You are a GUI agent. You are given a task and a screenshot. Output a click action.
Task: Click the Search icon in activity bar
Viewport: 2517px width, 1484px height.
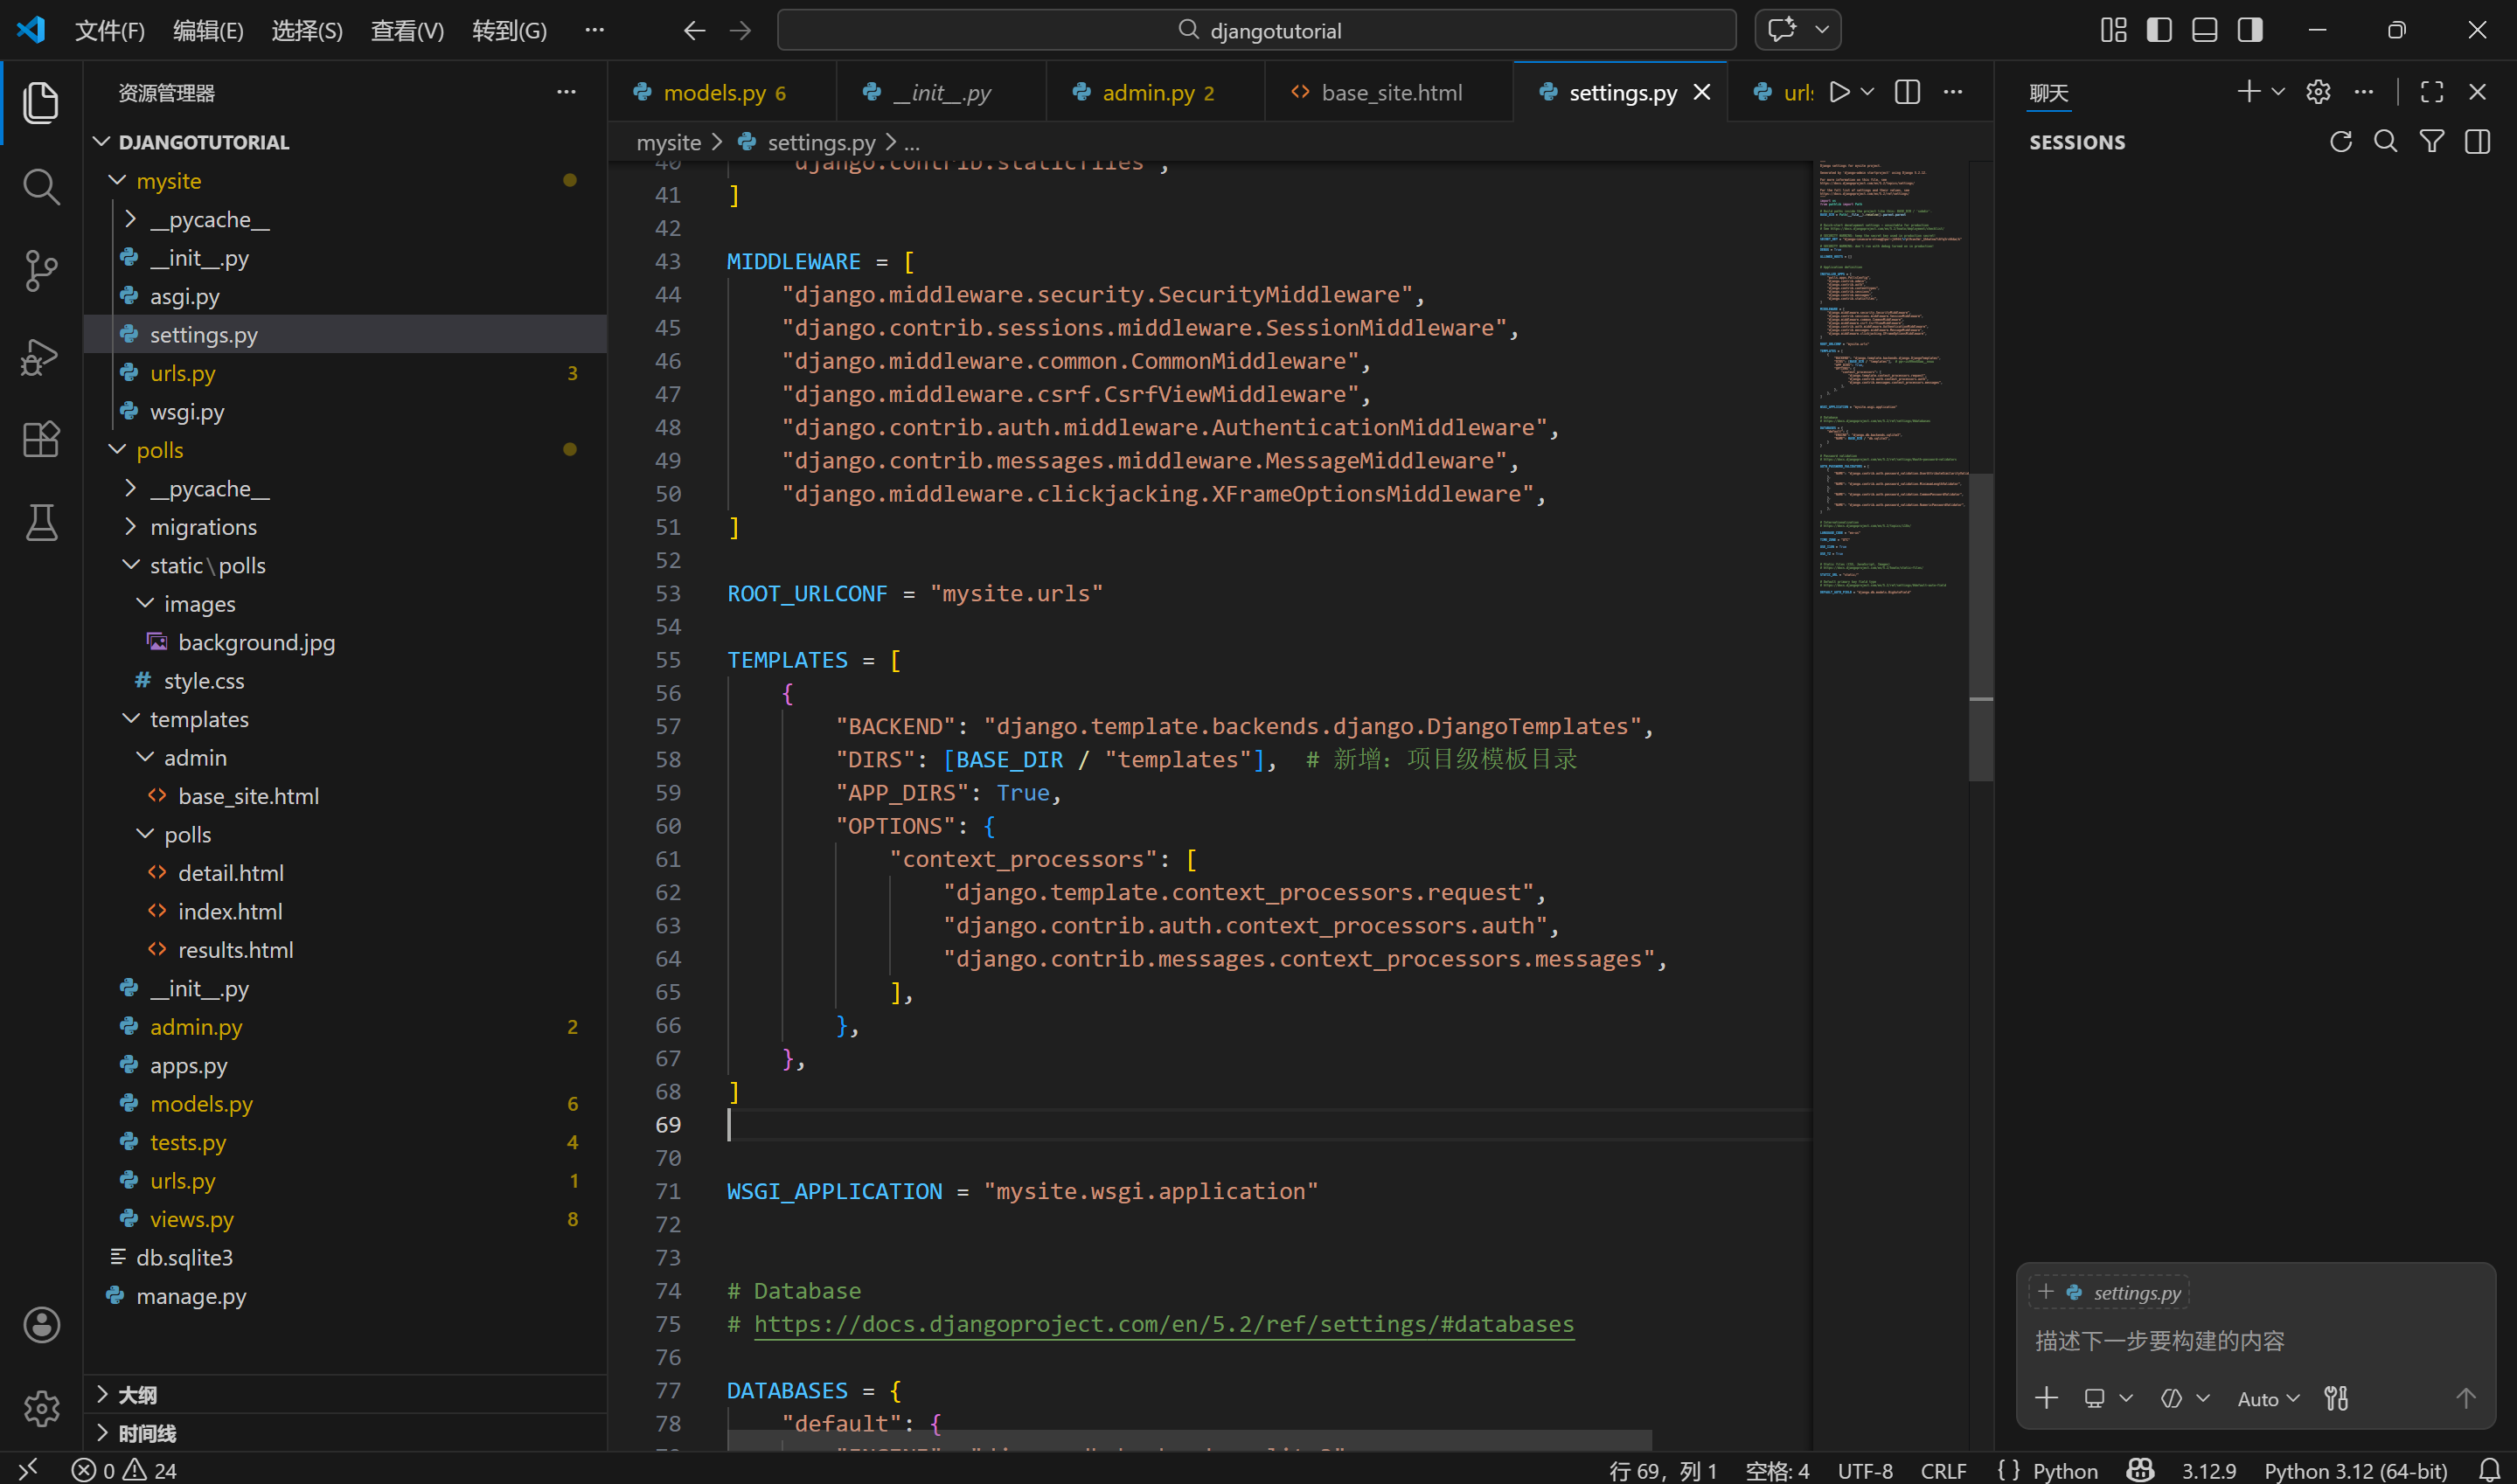coord(40,186)
